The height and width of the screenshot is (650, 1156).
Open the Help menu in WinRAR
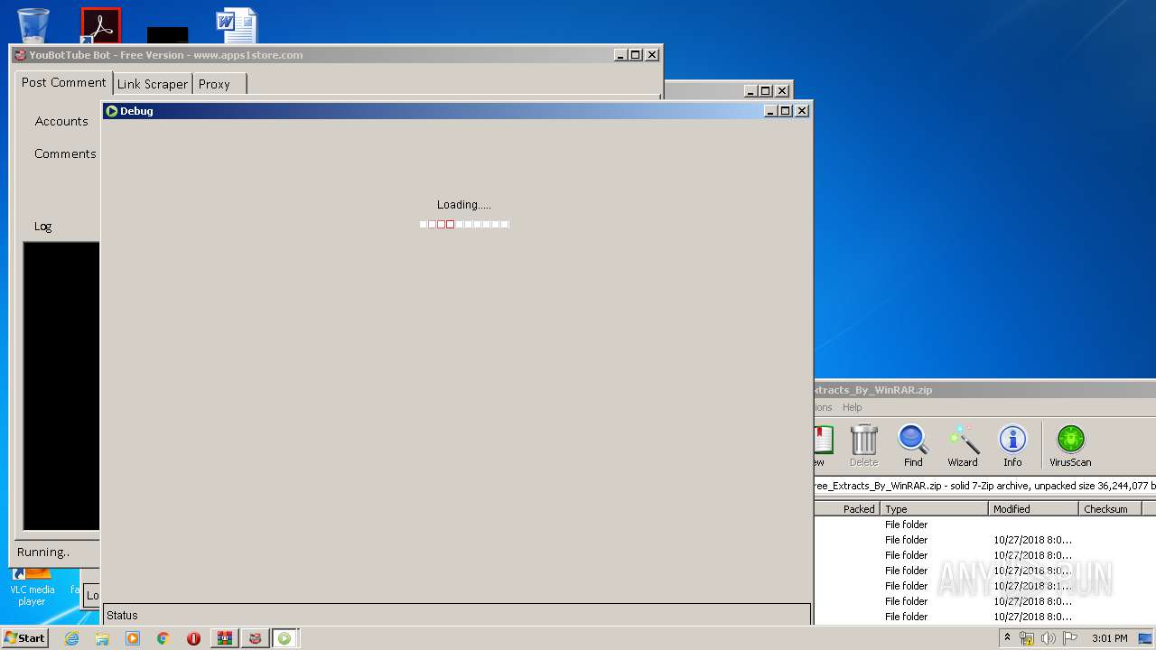pyautogui.click(x=852, y=407)
